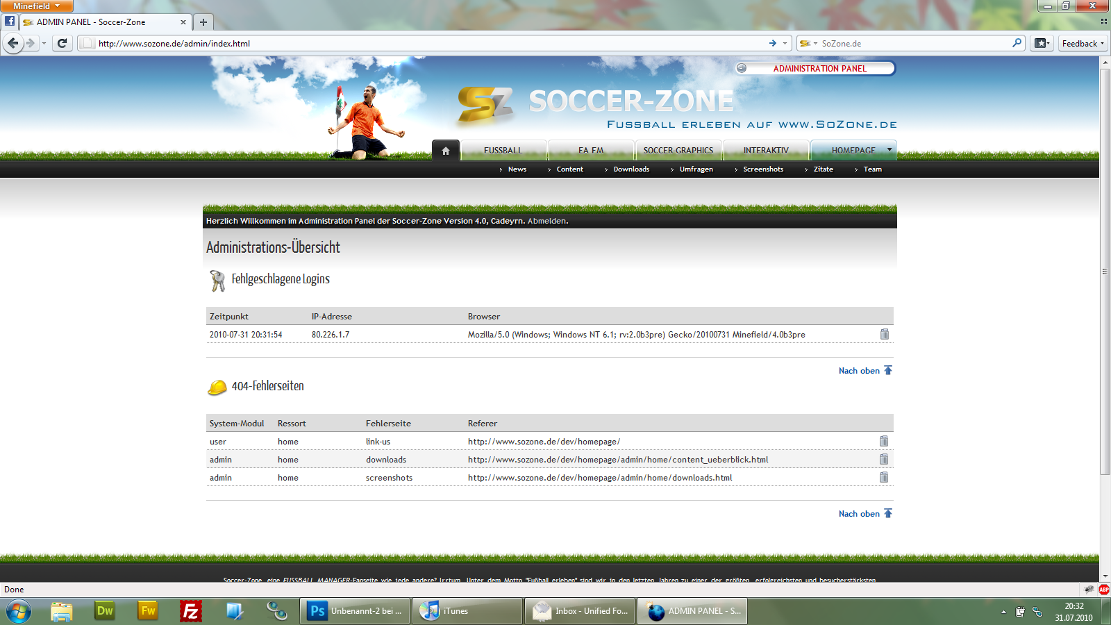Expand the Feedback button dropdown

(1083, 43)
